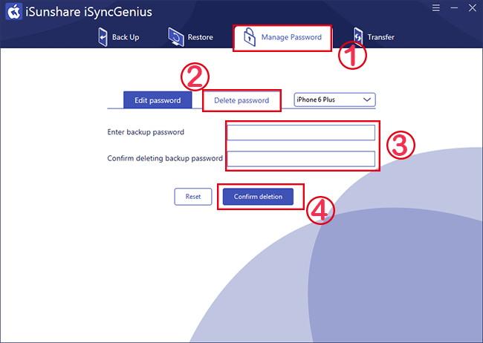Screen dimensions: 483x343
Task: Select the Edit password tab
Action: click(158, 100)
